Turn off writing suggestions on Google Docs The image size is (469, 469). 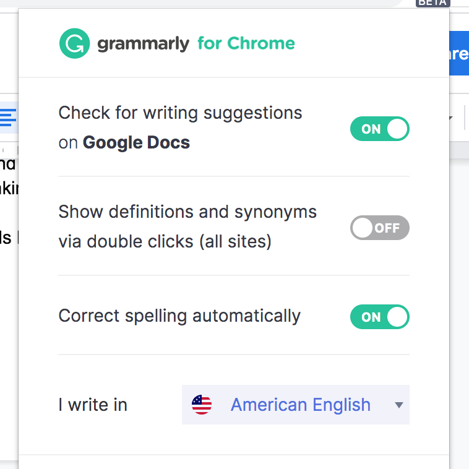click(x=379, y=129)
